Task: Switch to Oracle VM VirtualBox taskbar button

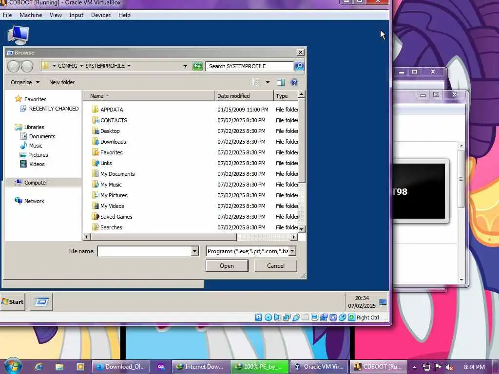Action: coord(320,367)
